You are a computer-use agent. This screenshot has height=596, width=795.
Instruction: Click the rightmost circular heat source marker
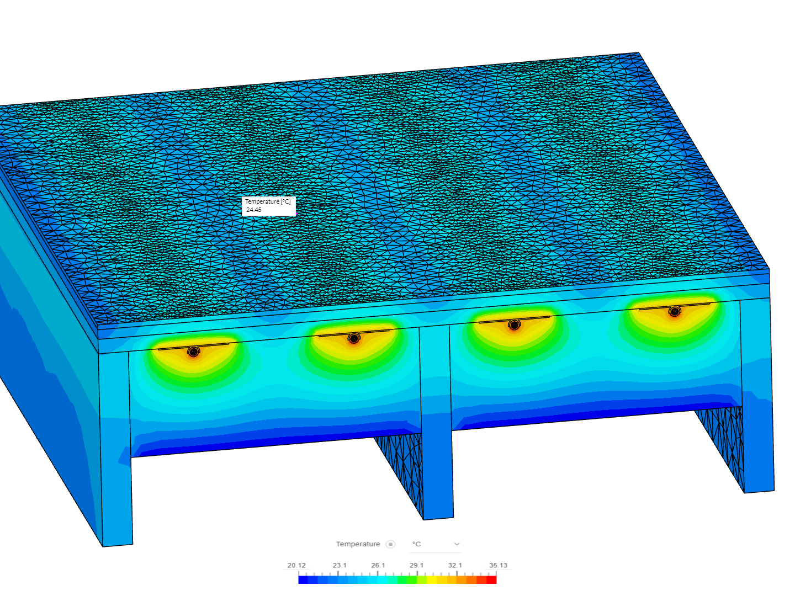click(x=674, y=312)
